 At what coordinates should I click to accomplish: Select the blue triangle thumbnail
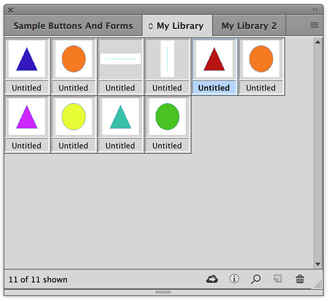[27, 59]
